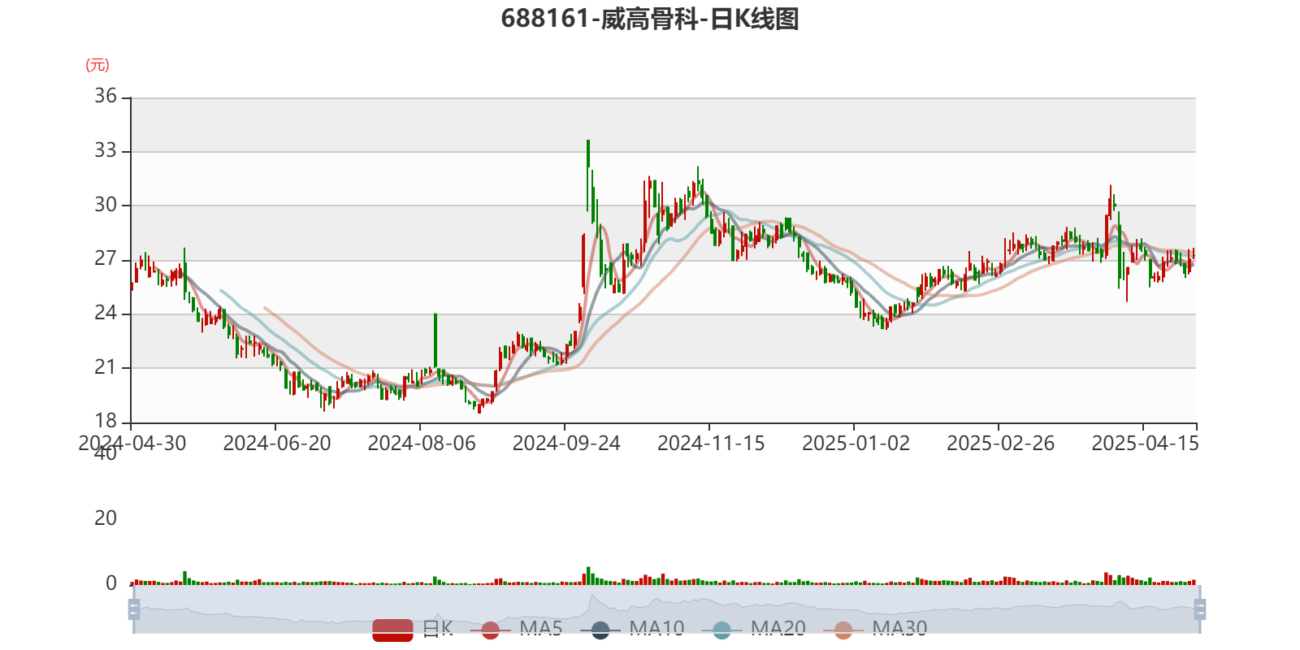Click the 18 price axis label
Image resolution: width=1300 pixels, height=650 pixels.
pyautogui.click(x=106, y=421)
